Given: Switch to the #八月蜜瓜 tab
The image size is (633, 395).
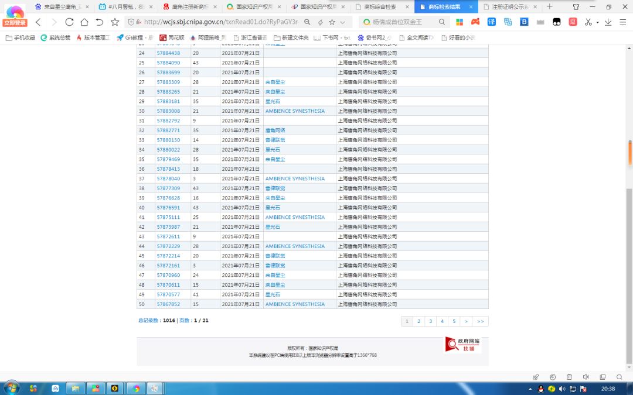Looking at the screenshot, I should click(127, 7).
